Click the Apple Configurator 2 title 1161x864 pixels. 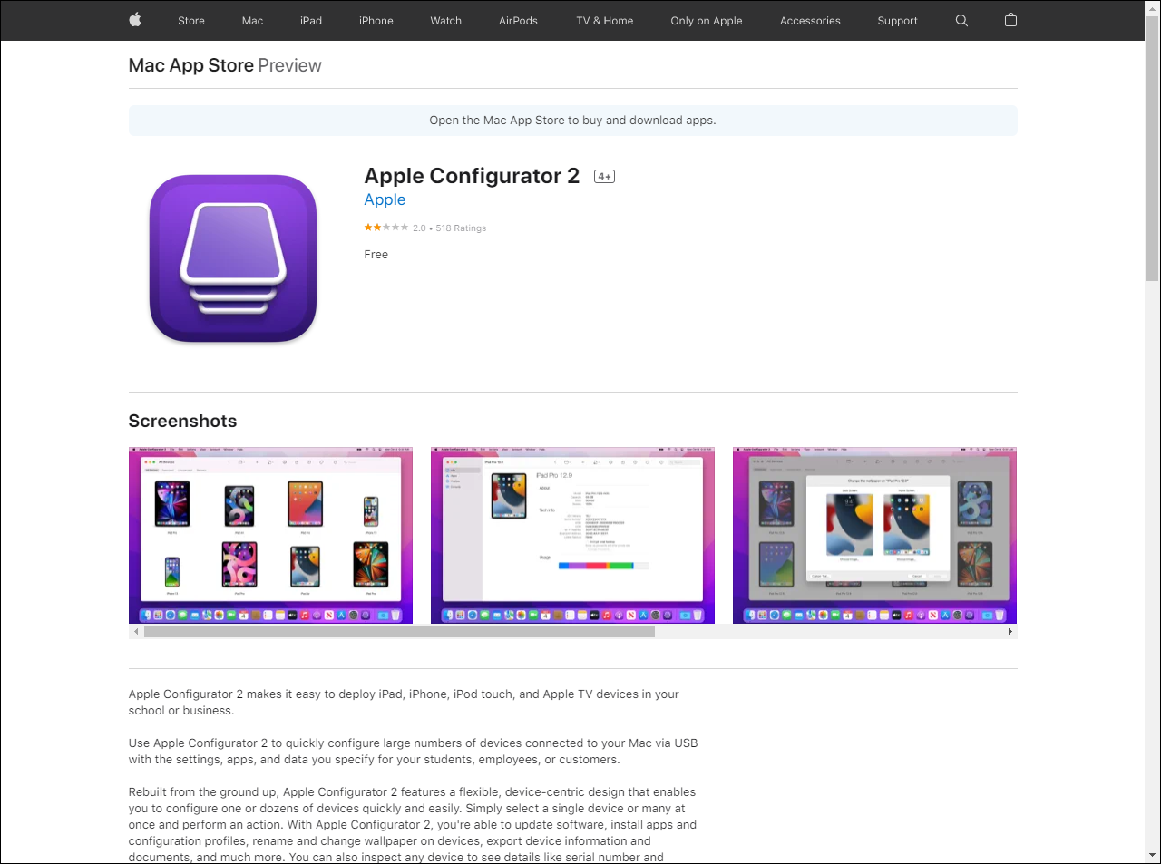472,176
